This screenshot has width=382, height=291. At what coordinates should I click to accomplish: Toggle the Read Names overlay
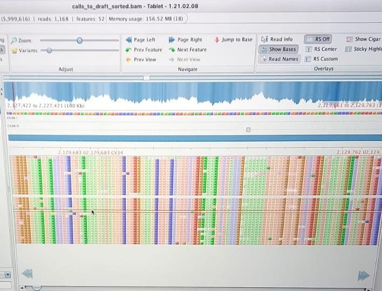[279, 59]
